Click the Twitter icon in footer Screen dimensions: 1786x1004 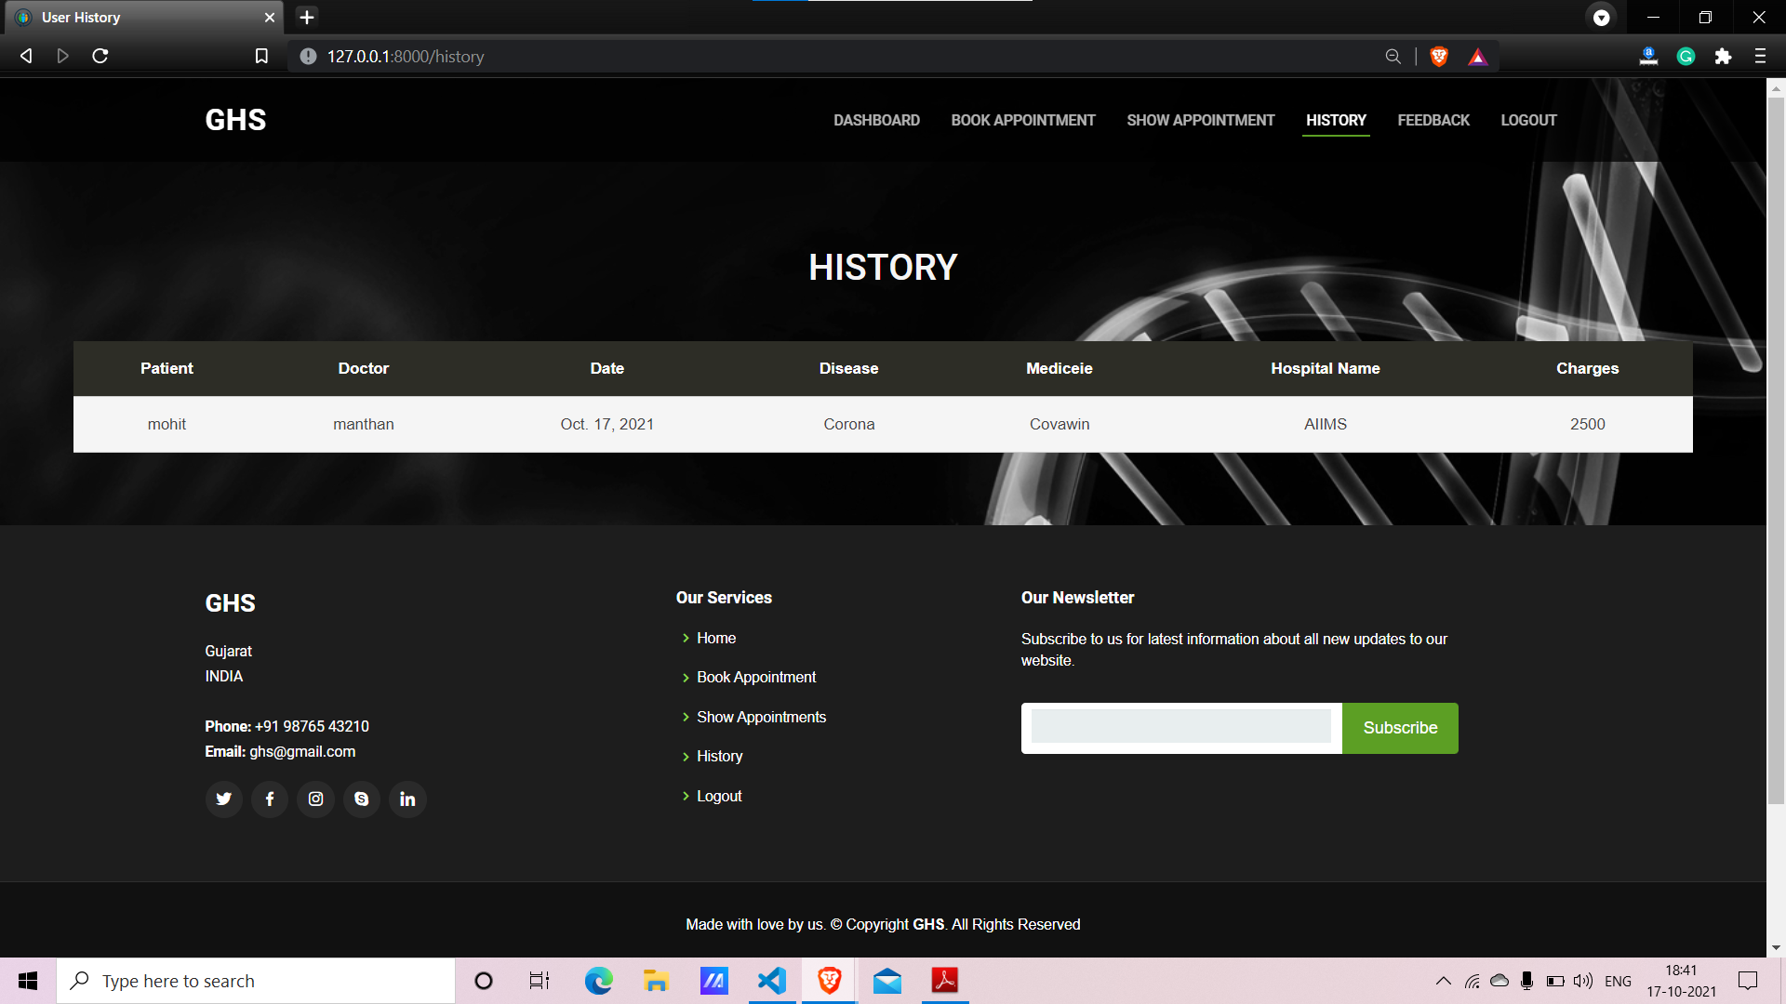point(223,799)
